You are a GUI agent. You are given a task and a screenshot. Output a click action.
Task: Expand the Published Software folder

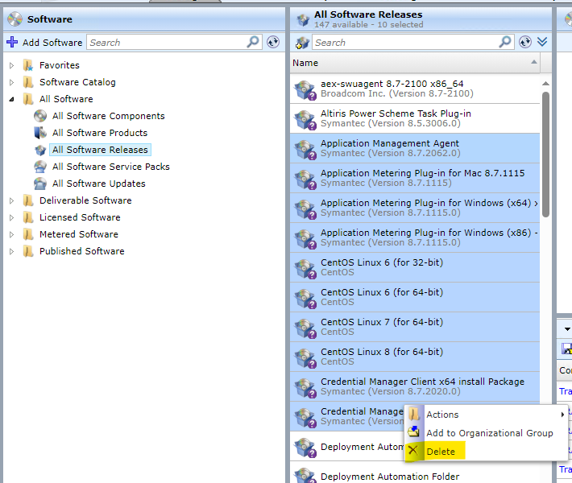11,251
